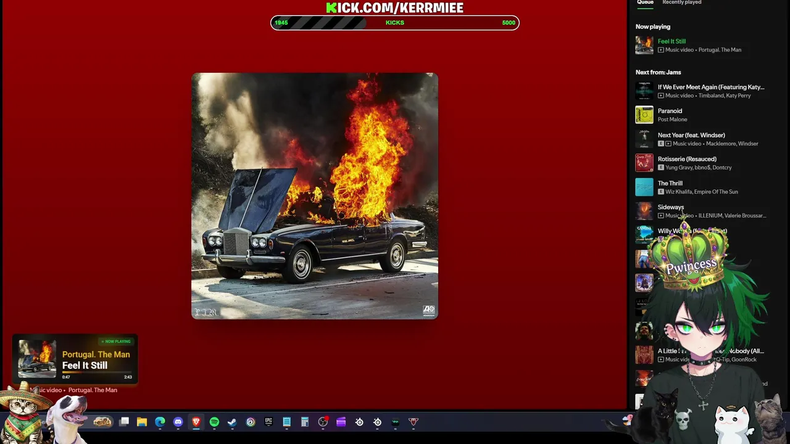790x444 pixels.
Task: Click Wiz Khalifa, Empire Of The Sun text
Action: [x=702, y=192]
